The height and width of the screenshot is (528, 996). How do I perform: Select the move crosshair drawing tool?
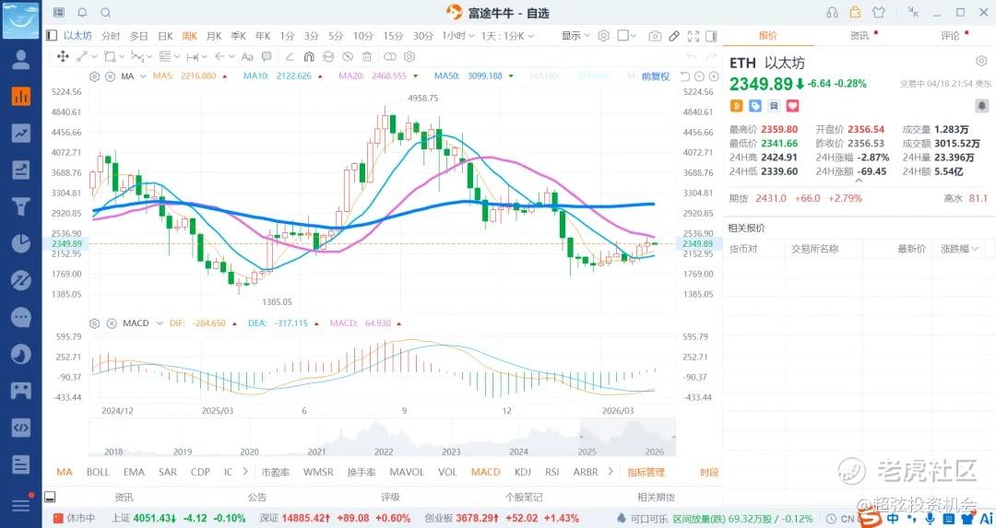click(63, 56)
